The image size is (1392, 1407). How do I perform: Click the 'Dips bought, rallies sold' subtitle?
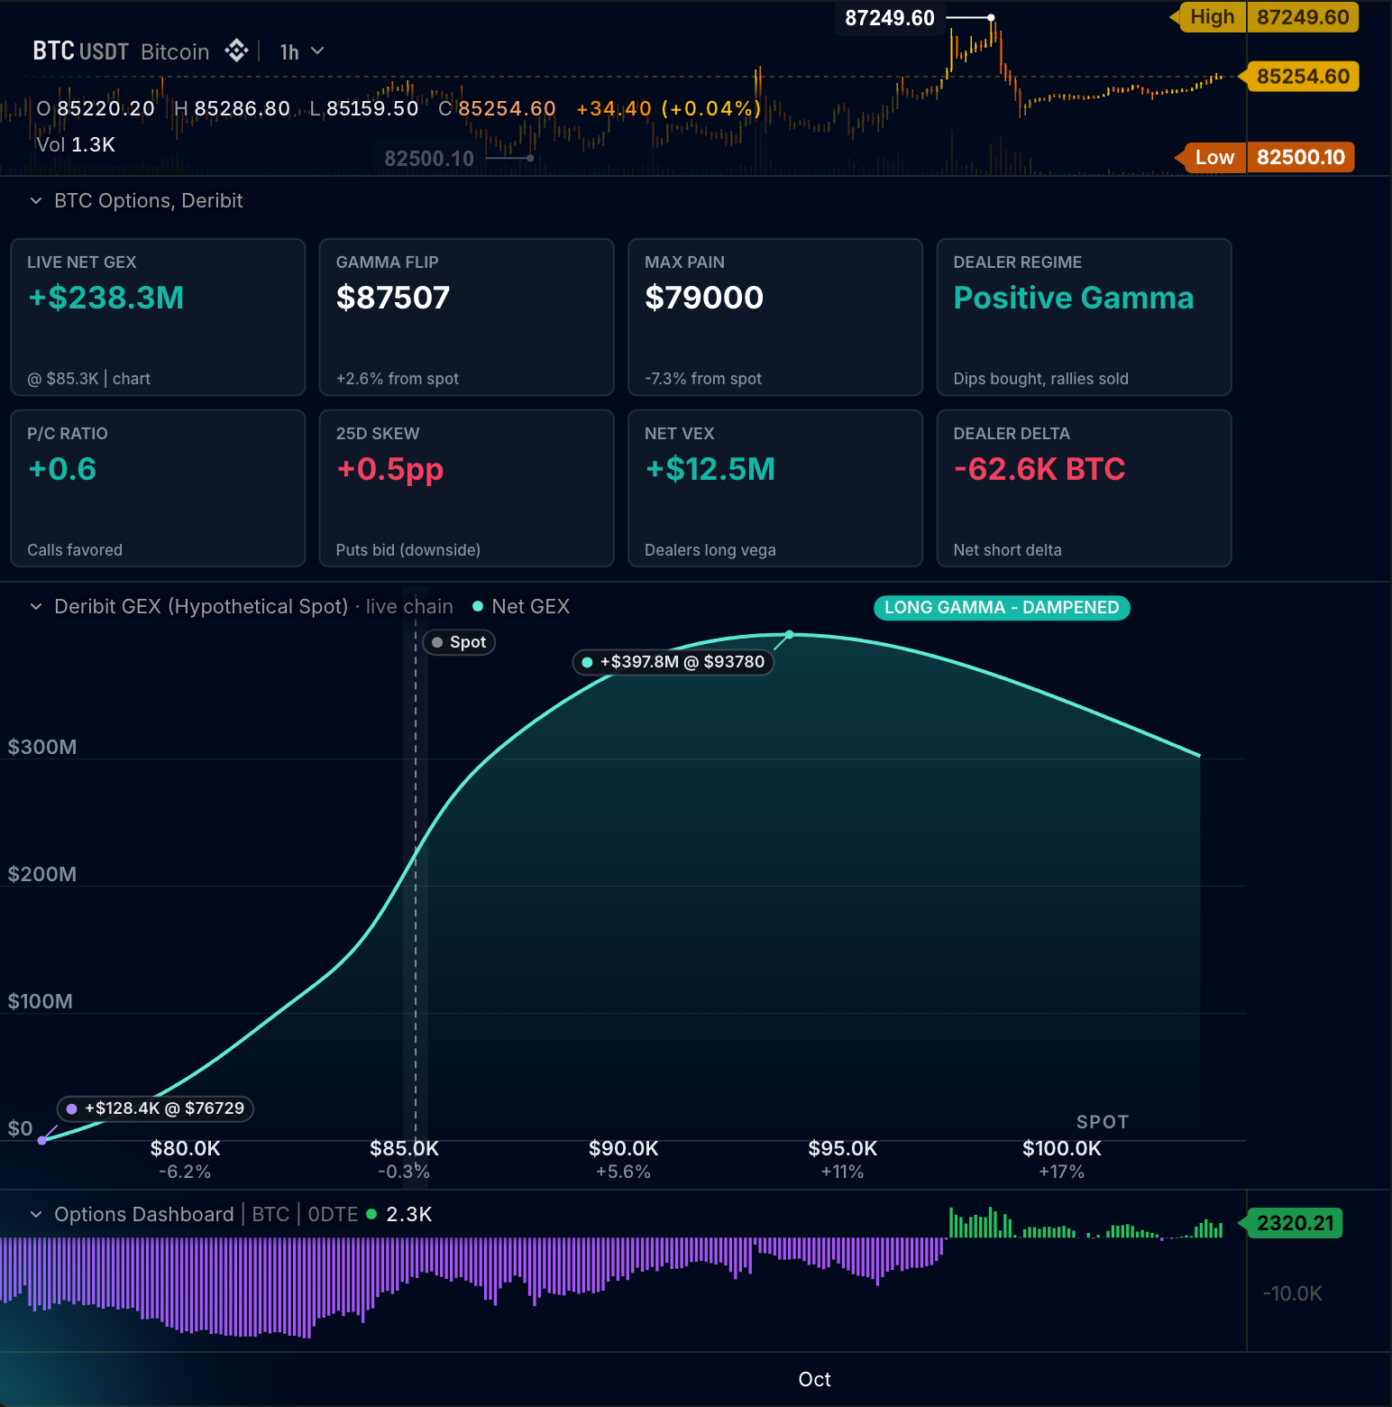click(1041, 379)
